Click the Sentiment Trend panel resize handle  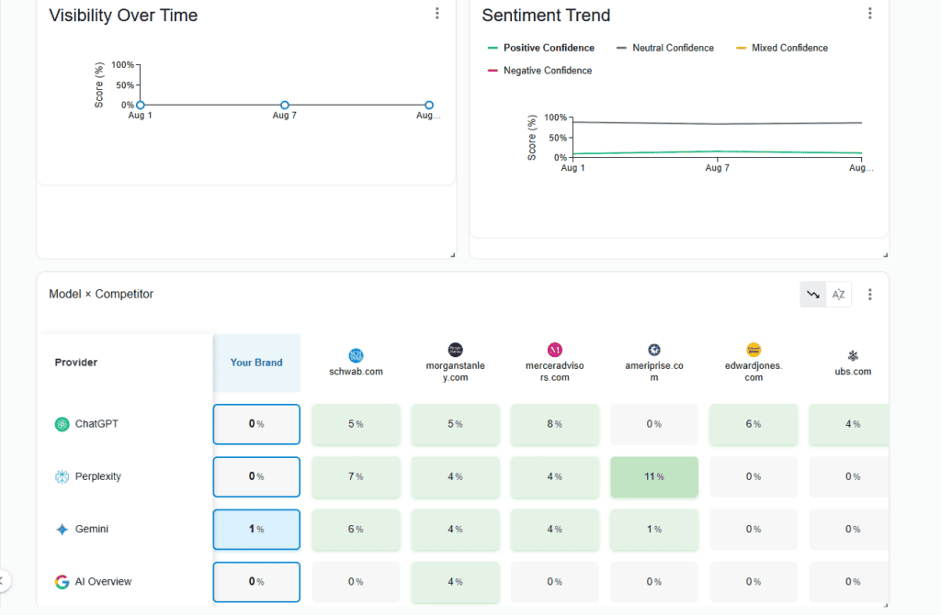885,255
